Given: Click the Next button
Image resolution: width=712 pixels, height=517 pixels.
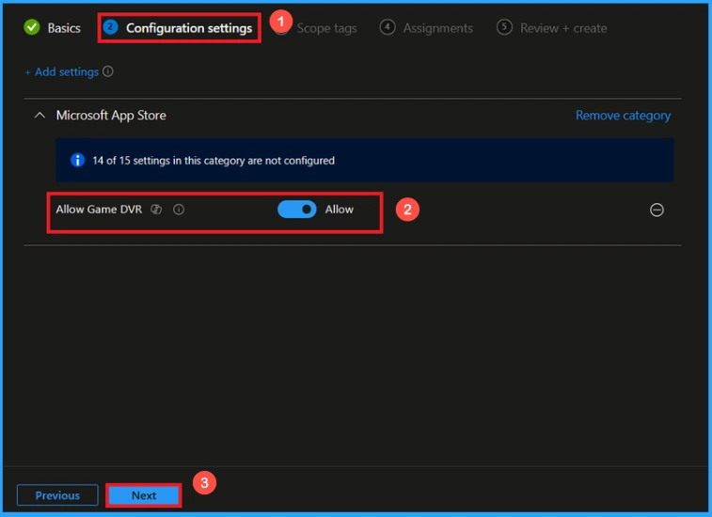Looking at the screenshot, I should tap(144, 495).
